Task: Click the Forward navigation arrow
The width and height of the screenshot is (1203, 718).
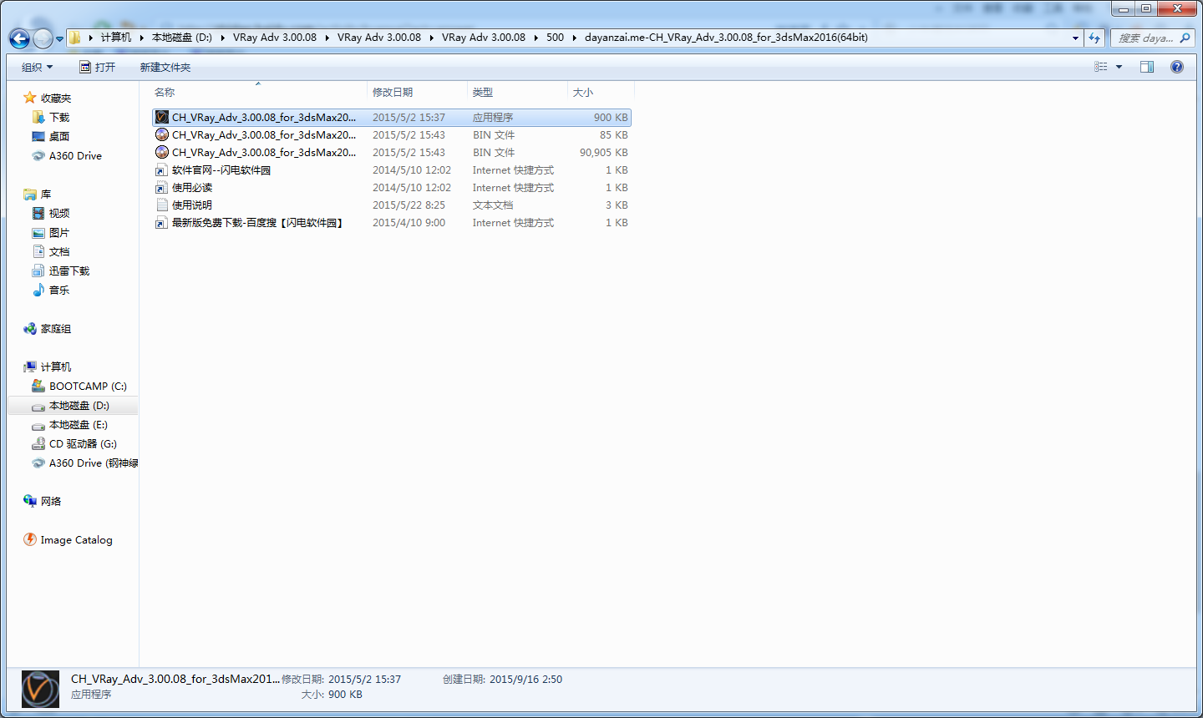Action: (43, 38)
